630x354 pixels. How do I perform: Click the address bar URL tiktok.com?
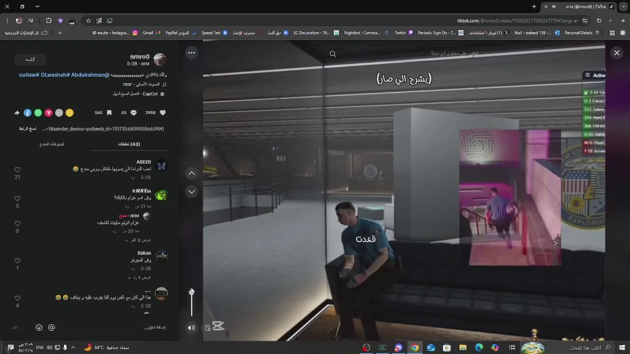pos(517,21)
